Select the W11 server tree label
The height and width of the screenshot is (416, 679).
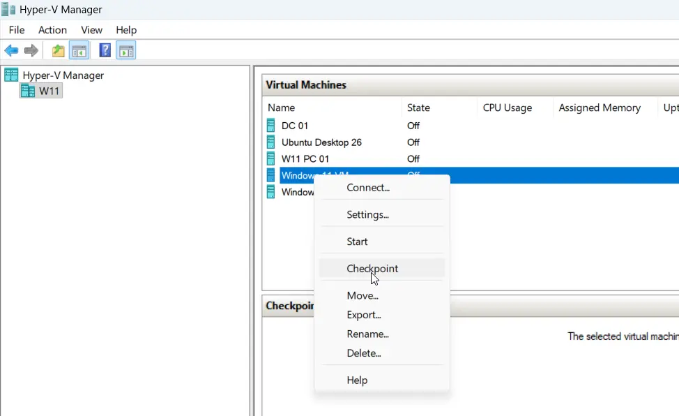tap(49, 91)
